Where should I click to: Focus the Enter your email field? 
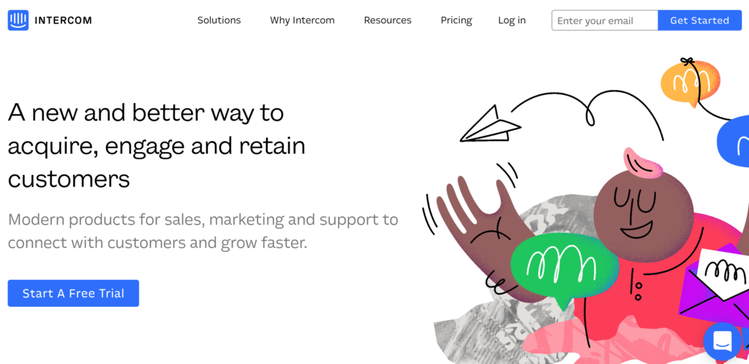click(605, 20)
